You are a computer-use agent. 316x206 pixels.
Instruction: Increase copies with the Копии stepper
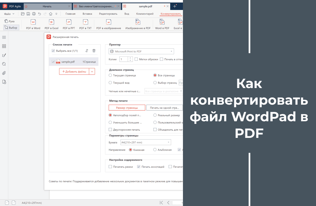tap(130, 58)
